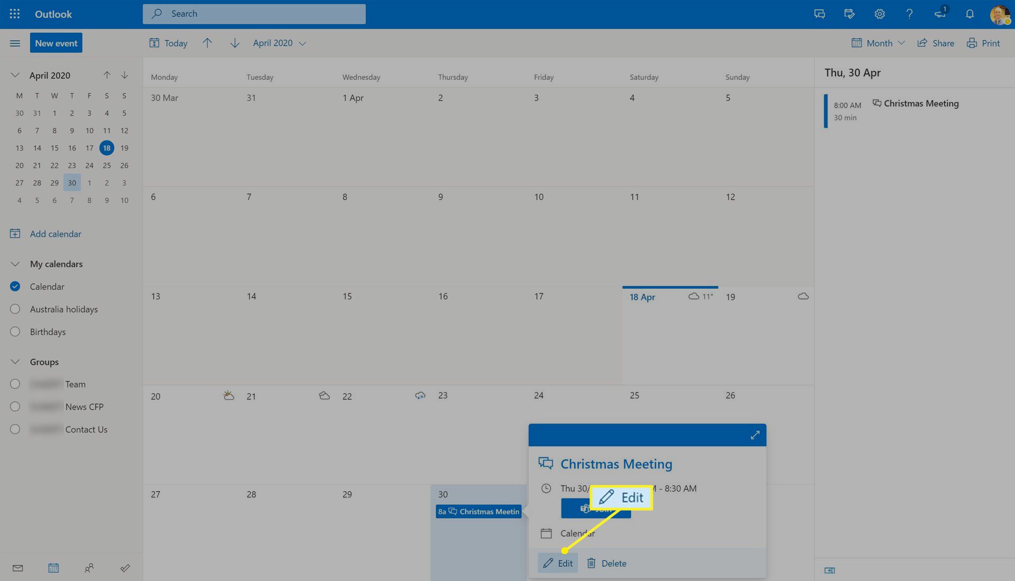Click the New Event button
Screen dimensions: 1015x581
(x=56, y=43)
